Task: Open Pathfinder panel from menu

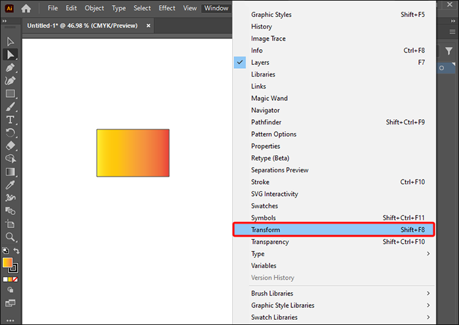Action: click(x=334, y=122)
